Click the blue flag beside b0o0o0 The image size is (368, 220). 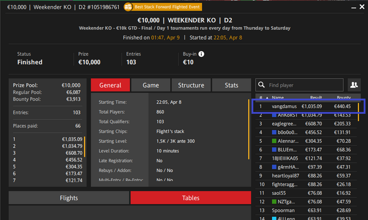(x=274, y=132)
